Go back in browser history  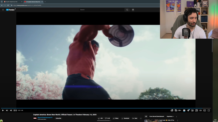[2, 5]
